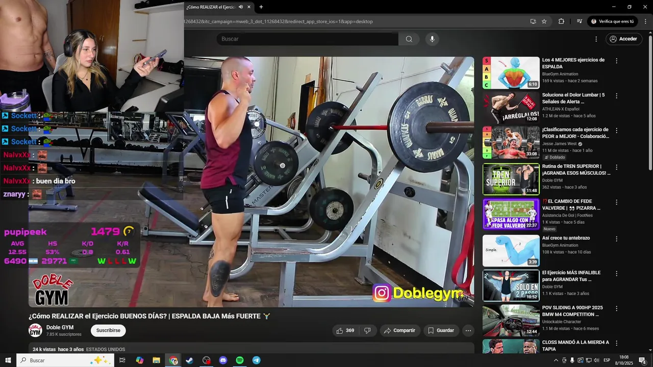Open options for Clasificamos cada ejercicio video
The height and width of the screenshot is (367, 653).
[616, 130]
